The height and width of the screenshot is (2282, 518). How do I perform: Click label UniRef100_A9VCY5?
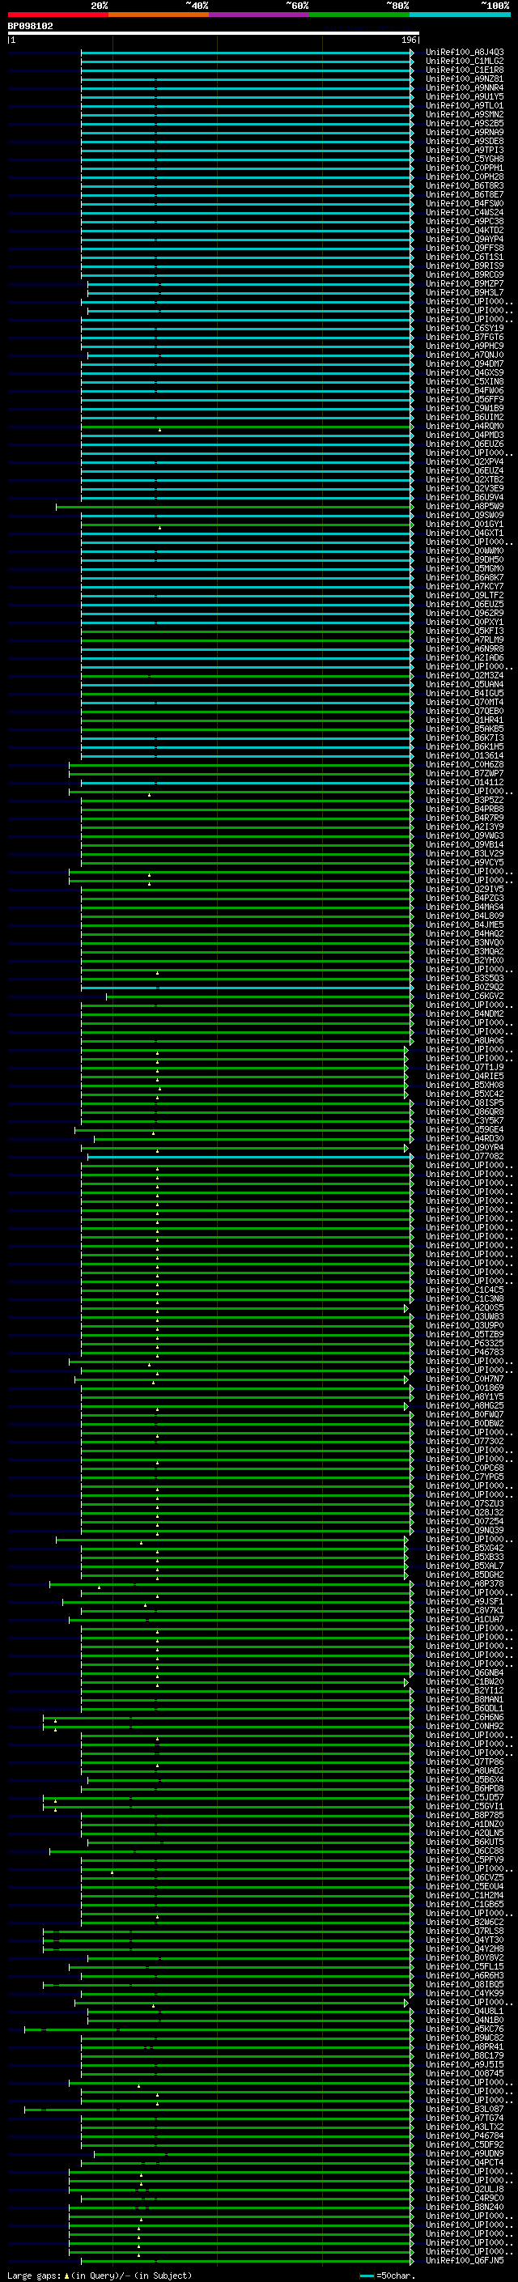click(464, 863)
